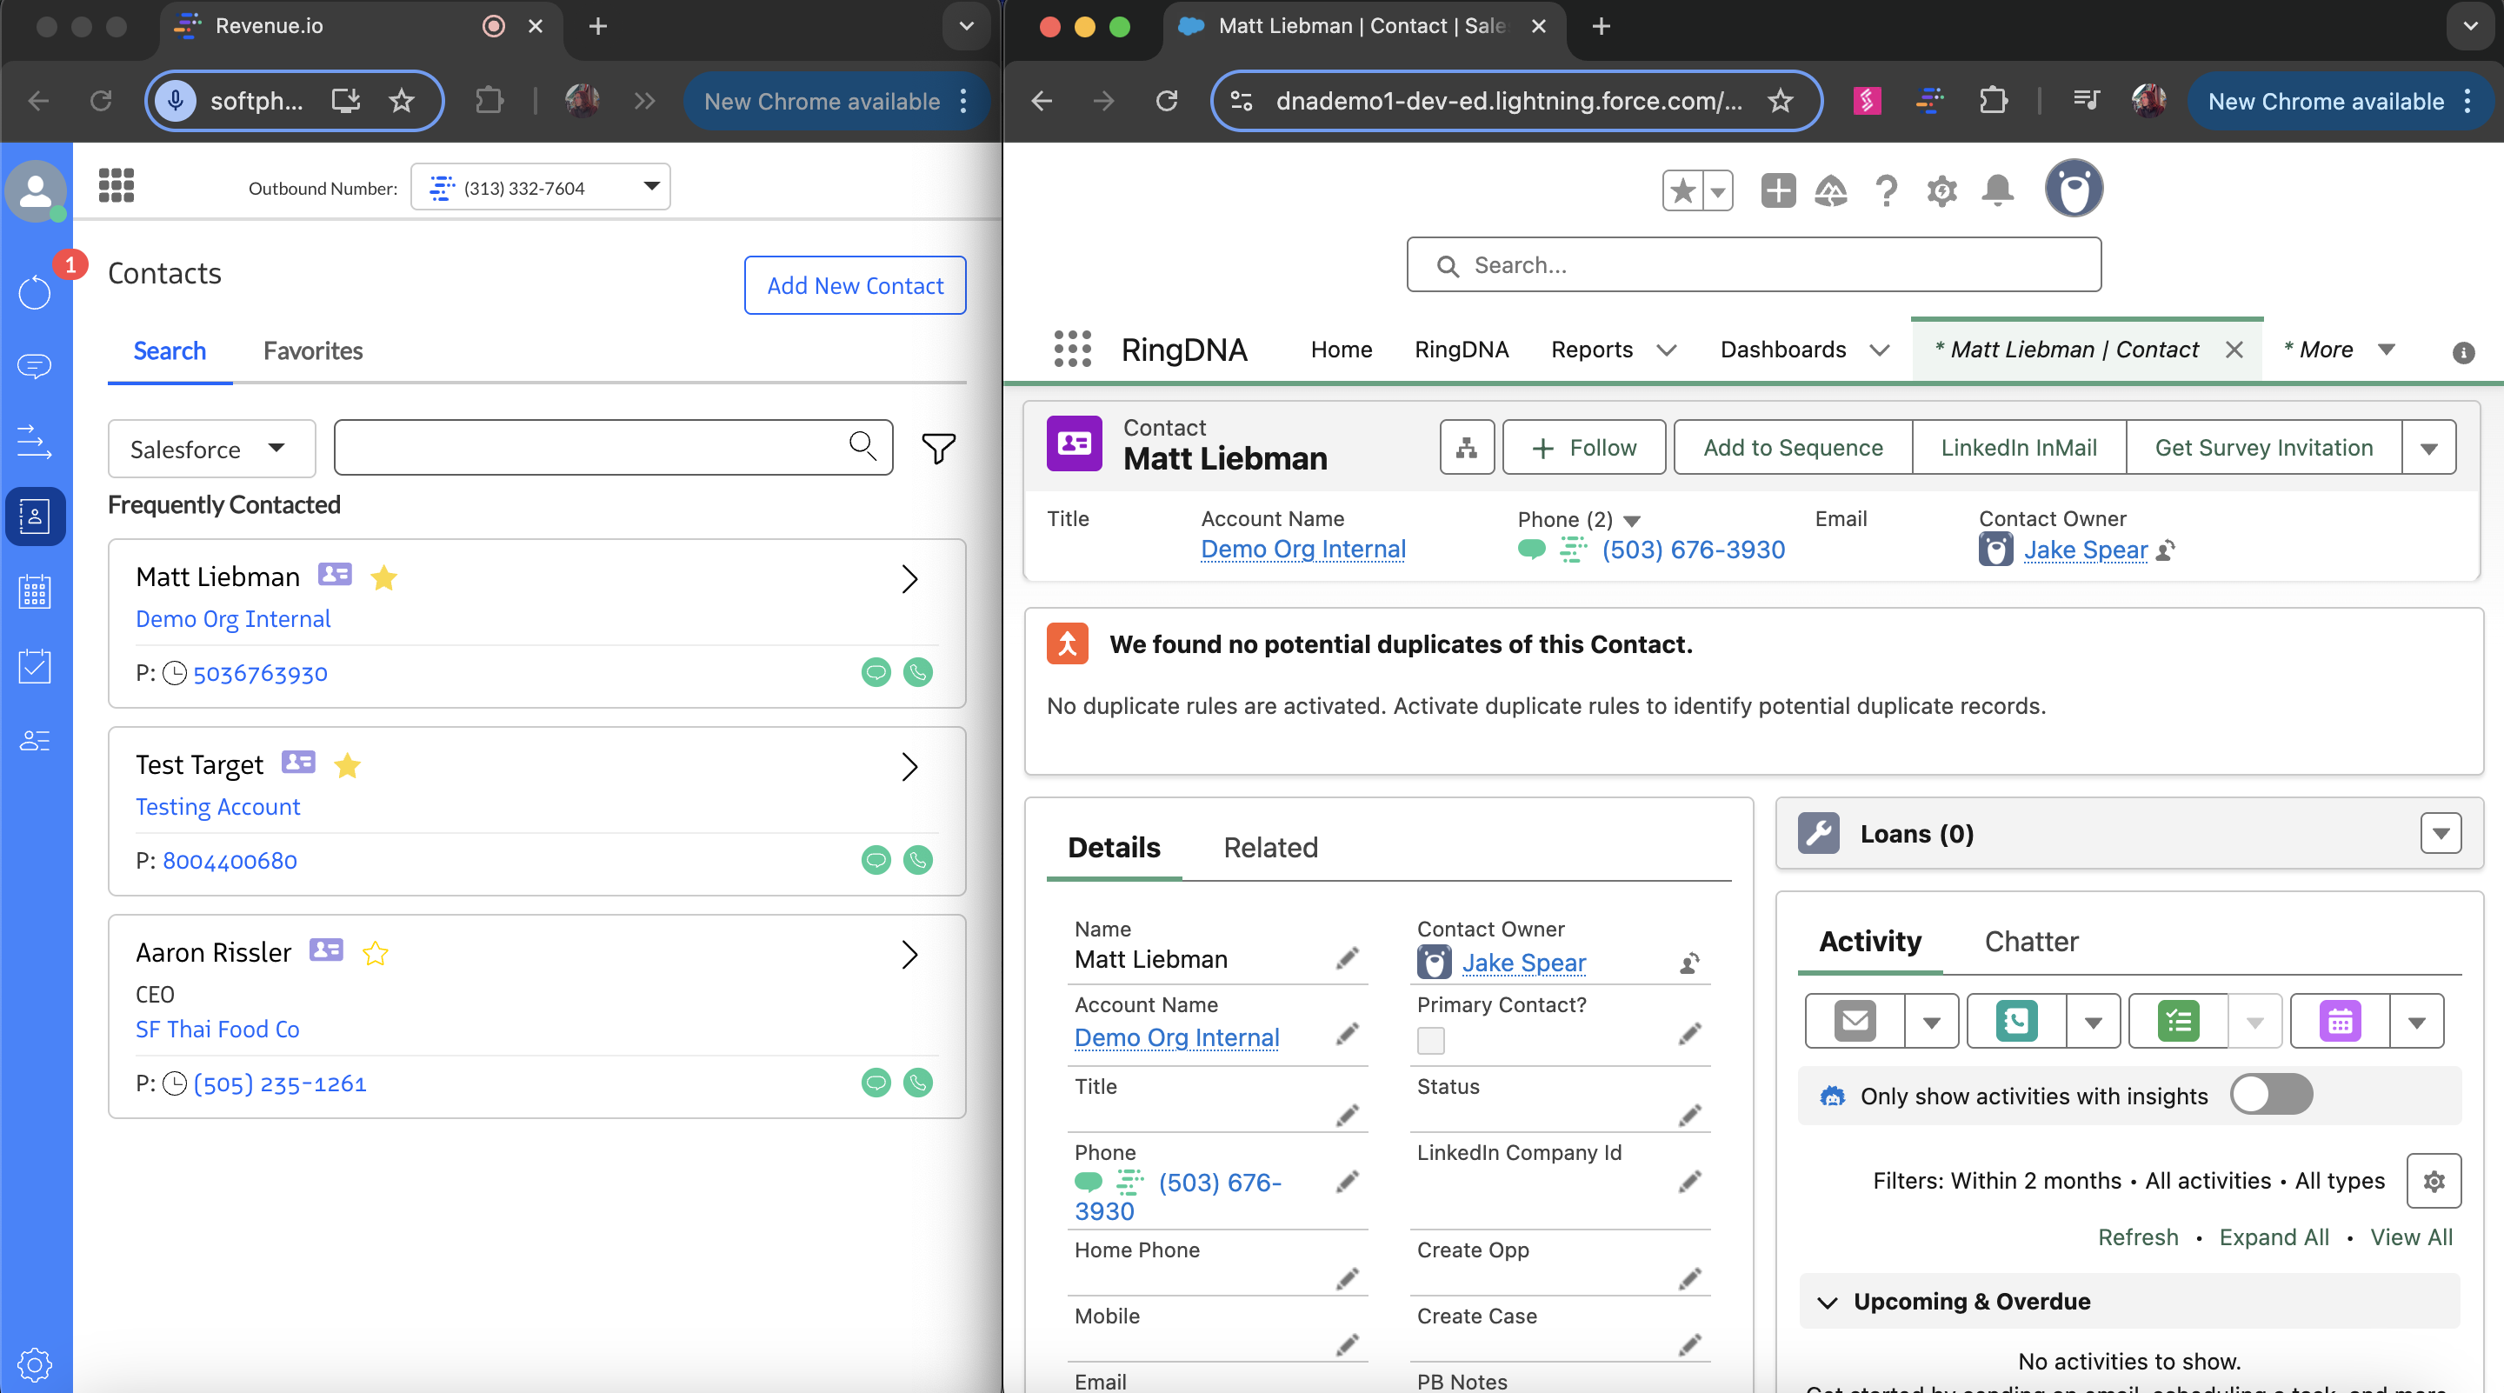The image size is (2504, 1393).
Task: Favorite Aaron Rissler with star
Action: click(376, 954)
